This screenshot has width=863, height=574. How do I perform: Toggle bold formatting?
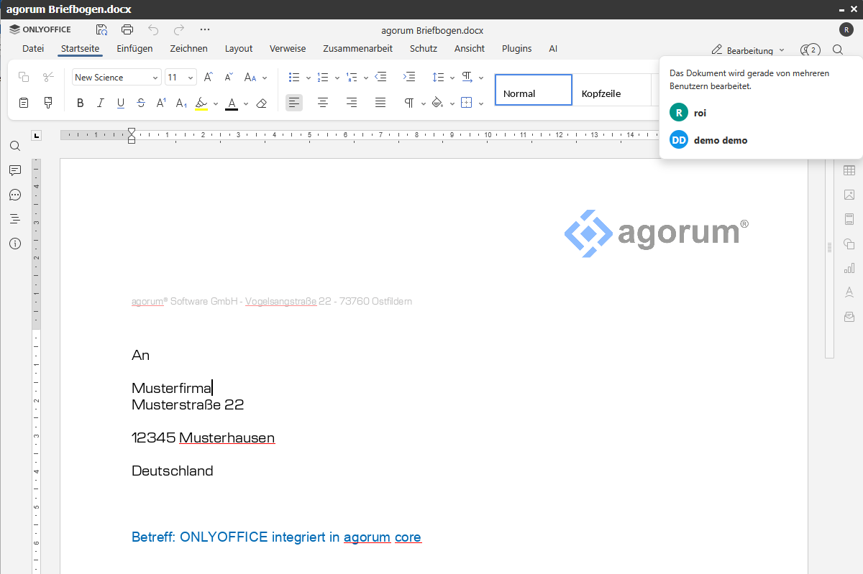click(x=80, y=103)
